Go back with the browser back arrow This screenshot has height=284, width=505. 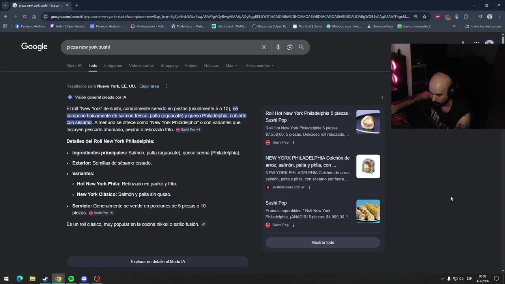(x=6, y=17)
